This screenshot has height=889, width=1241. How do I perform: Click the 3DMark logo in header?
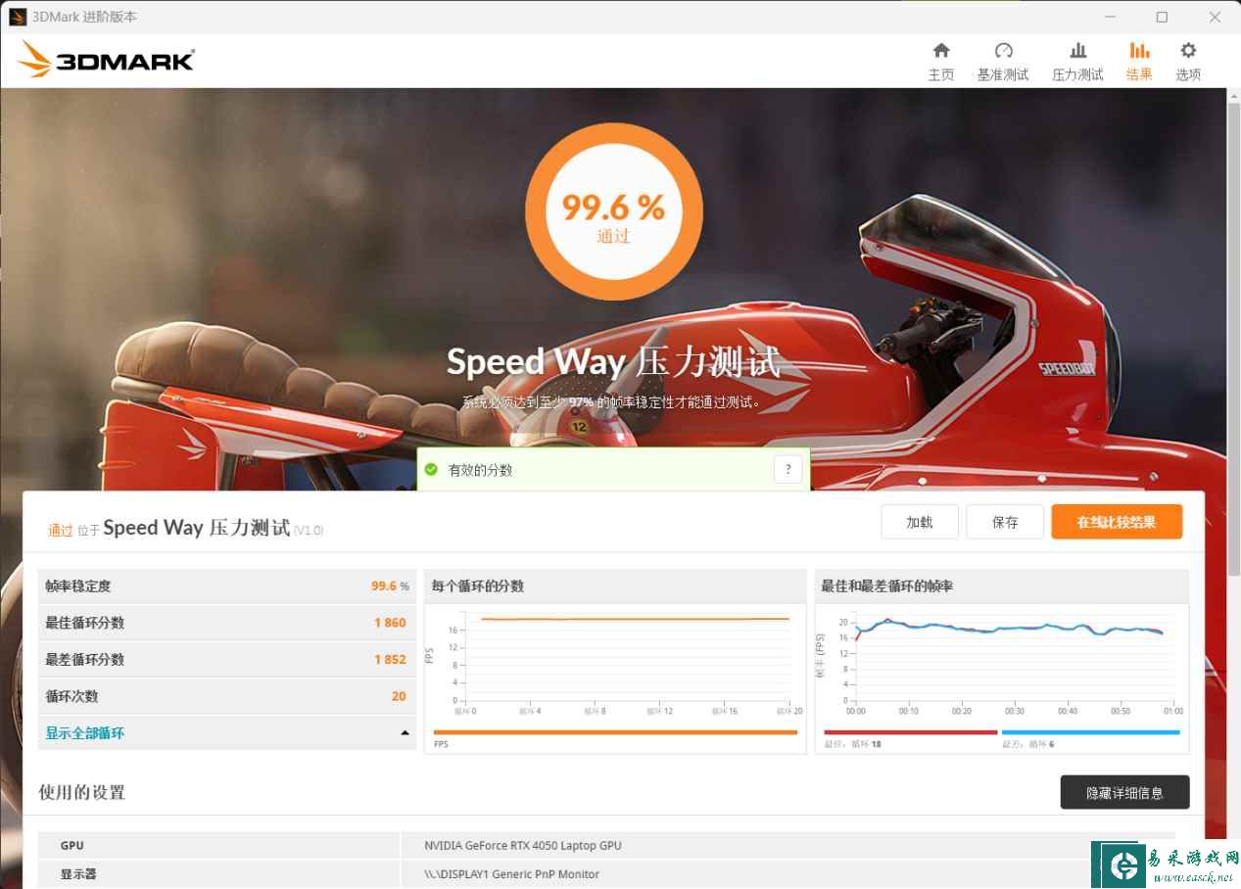click(106, 60)
